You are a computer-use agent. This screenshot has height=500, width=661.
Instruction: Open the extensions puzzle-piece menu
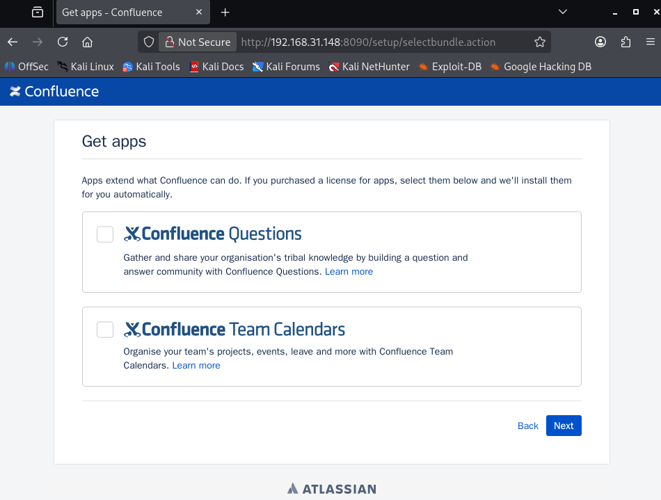pos(626,42)
